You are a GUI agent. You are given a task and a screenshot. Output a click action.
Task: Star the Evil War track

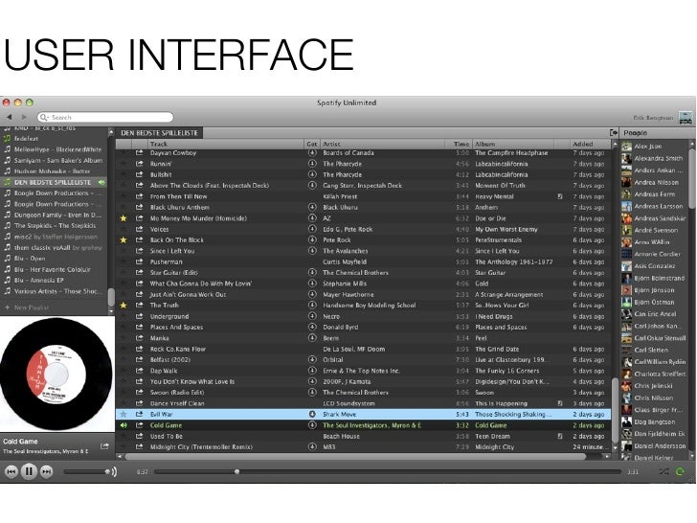click(x=124, y=415)
